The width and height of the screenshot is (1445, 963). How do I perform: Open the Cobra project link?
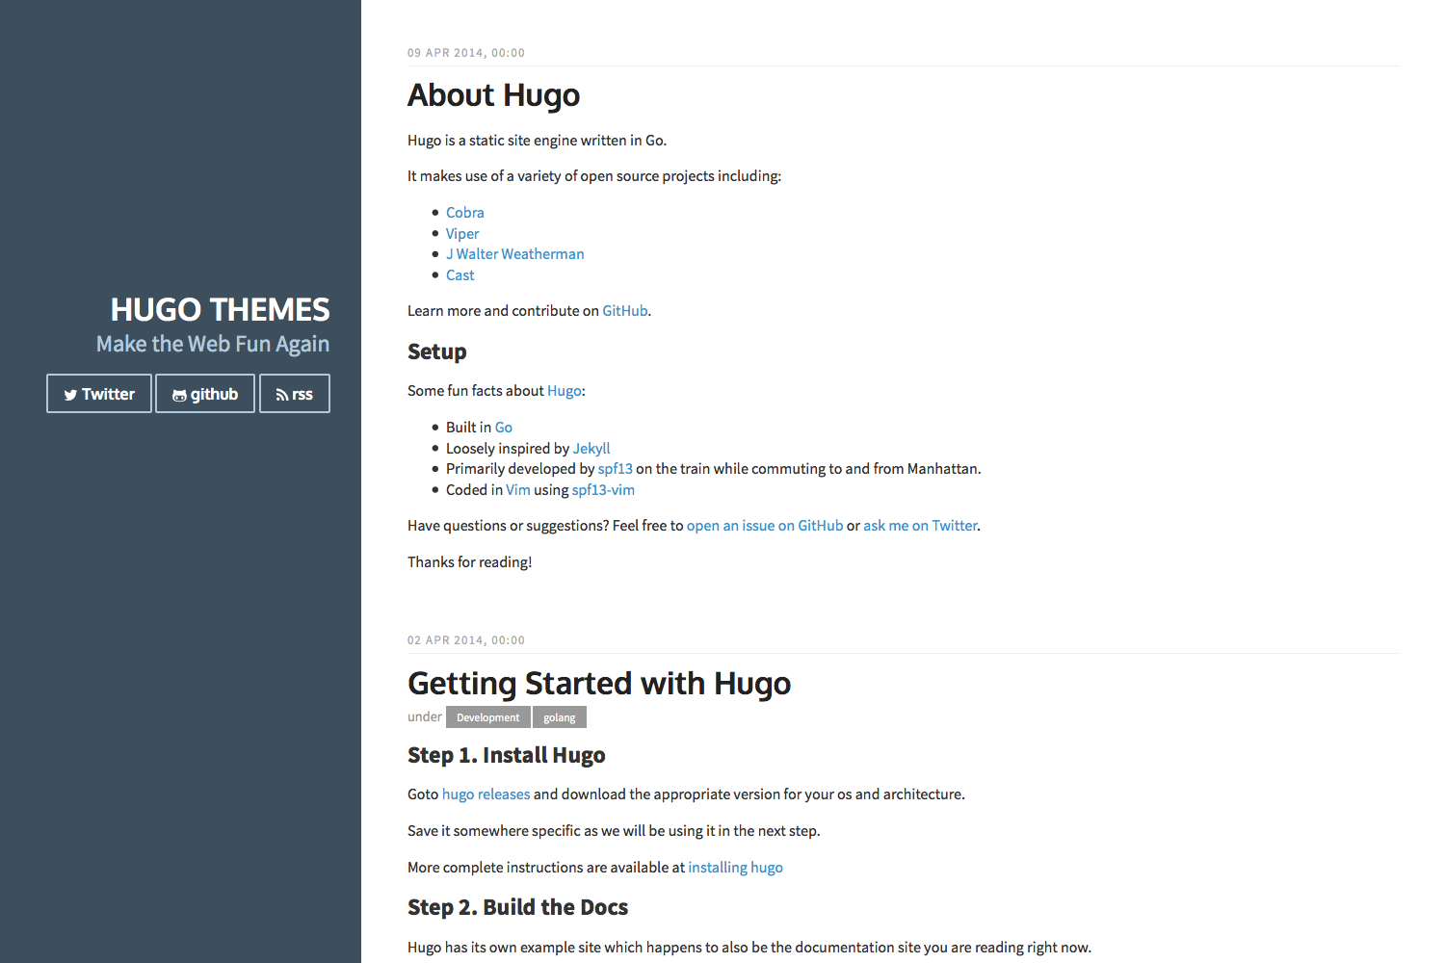(x=464, y=213)
